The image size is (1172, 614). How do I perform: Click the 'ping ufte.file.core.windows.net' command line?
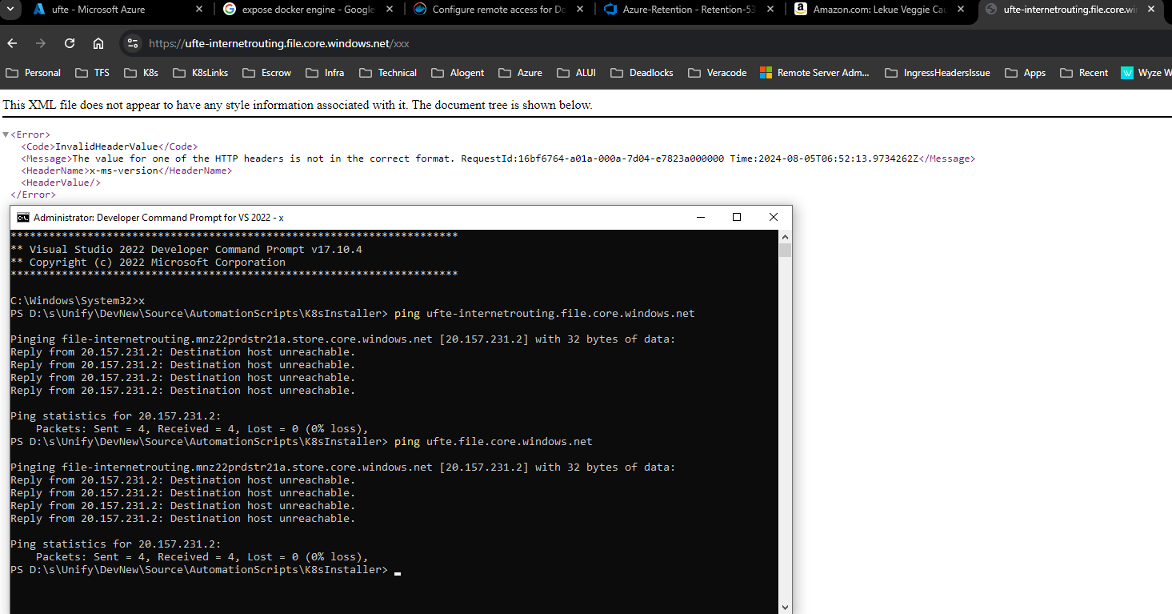(302, 442)
